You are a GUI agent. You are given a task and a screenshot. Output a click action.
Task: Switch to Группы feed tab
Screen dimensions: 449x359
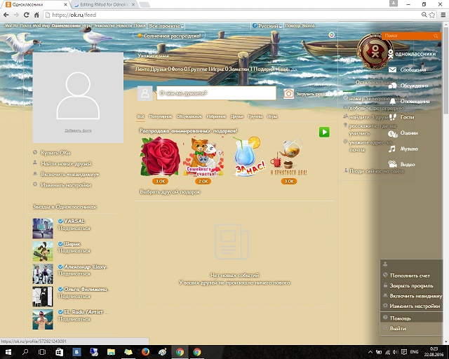255,116
